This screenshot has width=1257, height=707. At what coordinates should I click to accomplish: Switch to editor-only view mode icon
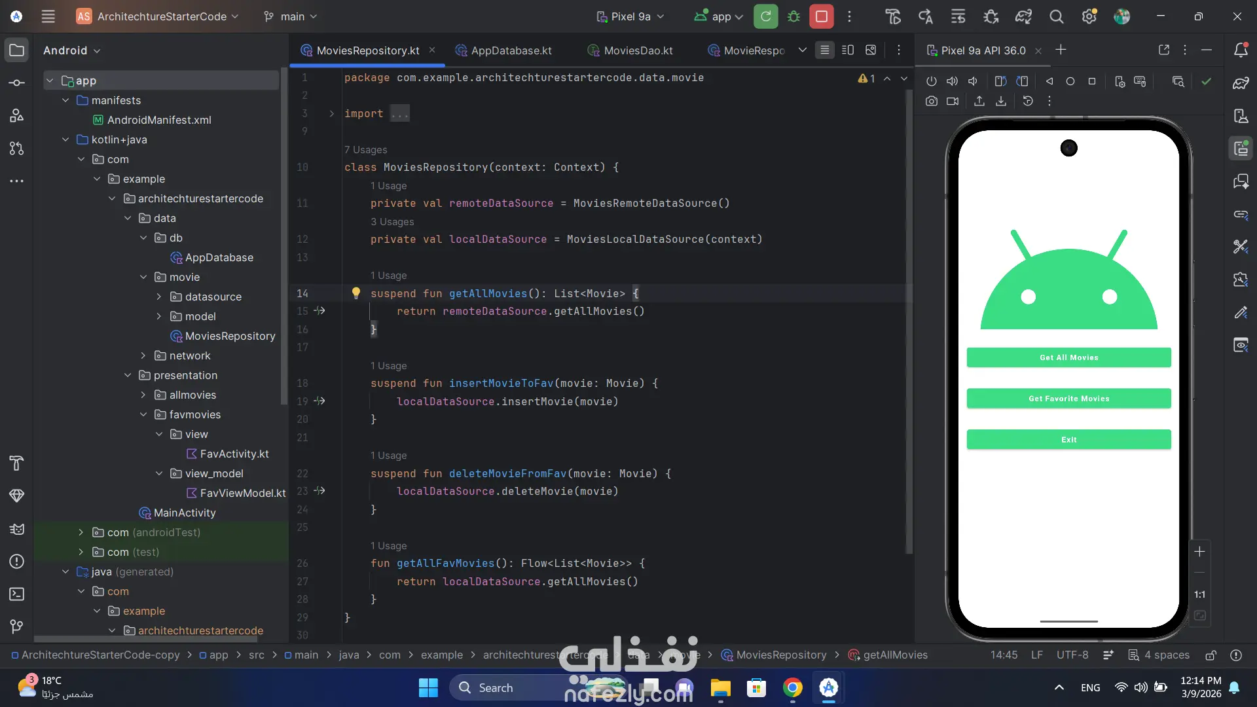click(x=824, y=50)
